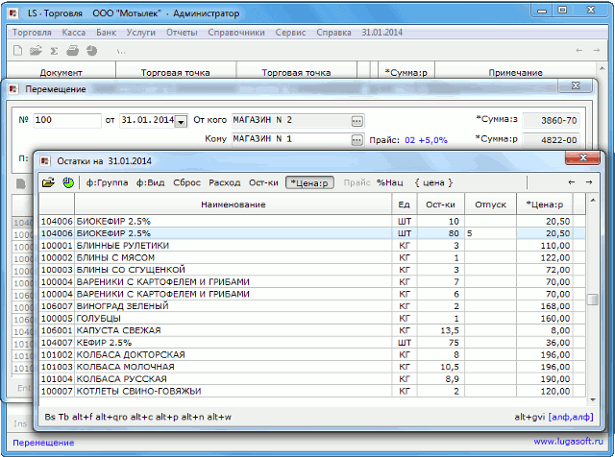Select row КЕФИР 2.5%

(312, 343)
